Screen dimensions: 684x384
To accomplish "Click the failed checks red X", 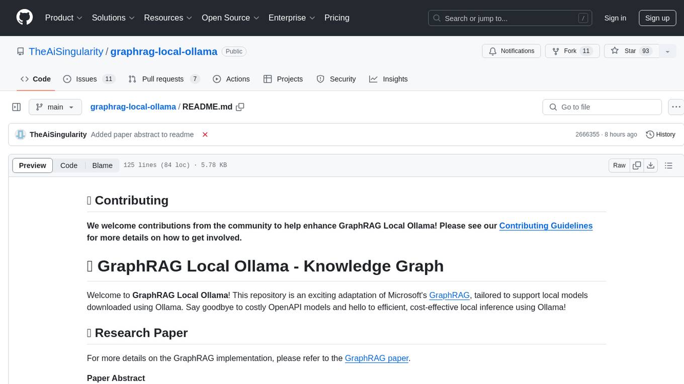I will [205, 134].
